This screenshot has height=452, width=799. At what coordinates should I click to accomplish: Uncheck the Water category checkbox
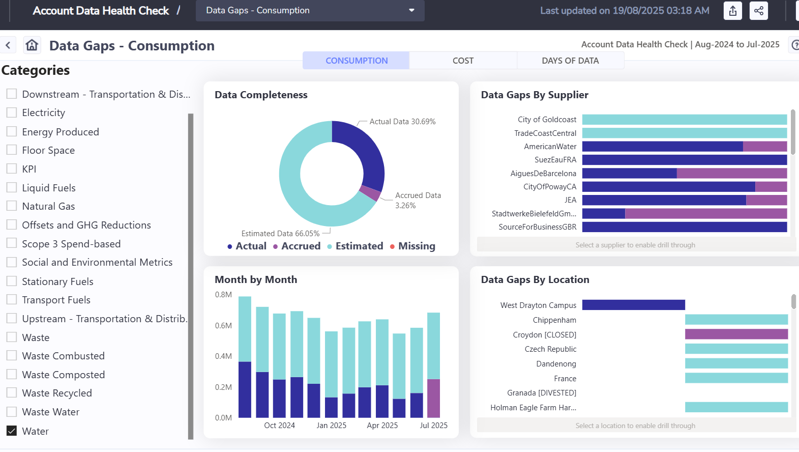pyautogui.click(x=12, y=431)
